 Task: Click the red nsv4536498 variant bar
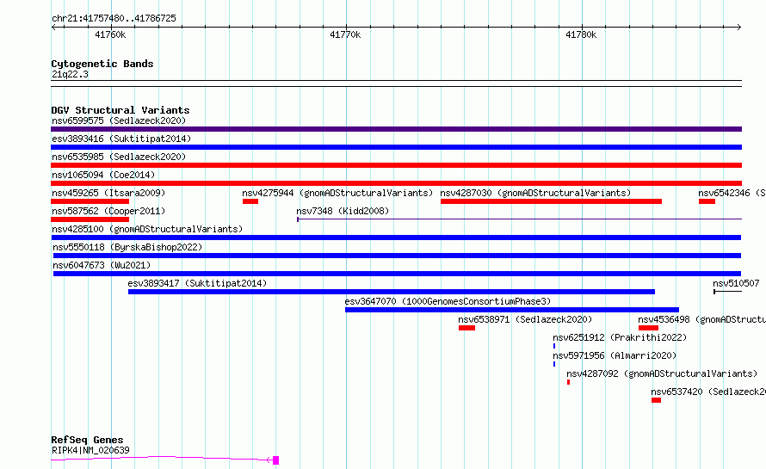click(648, 328)
